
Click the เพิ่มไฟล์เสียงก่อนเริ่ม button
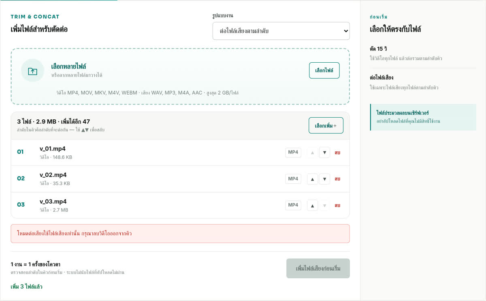(318, 268)
